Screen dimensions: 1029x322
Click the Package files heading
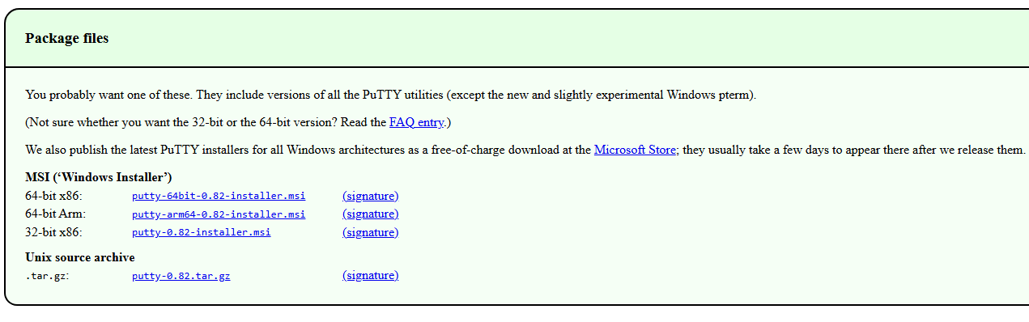[67, 38]
